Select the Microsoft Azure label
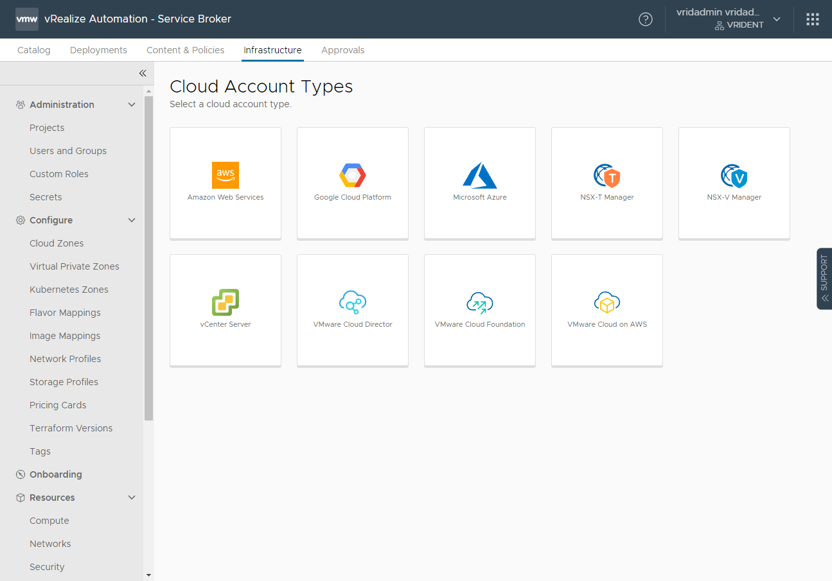Image resolution: width=832 pixels, height=581 pixels. 480,197
